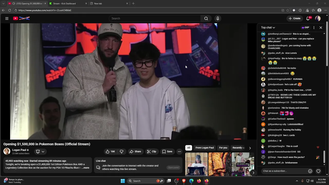
Task: Select the Recently uploaded chip
Action: click(x=239, y=148)
